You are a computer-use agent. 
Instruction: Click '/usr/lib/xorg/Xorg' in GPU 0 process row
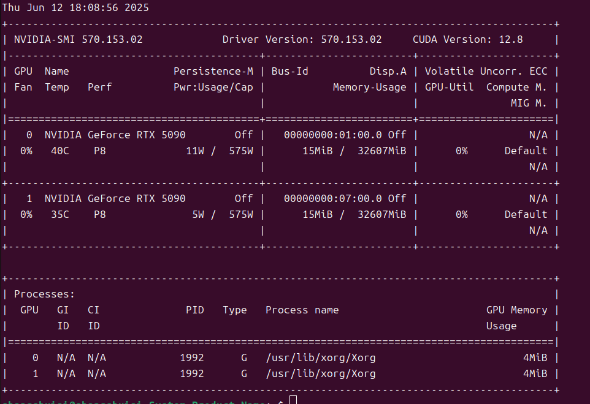coord(321,358)
